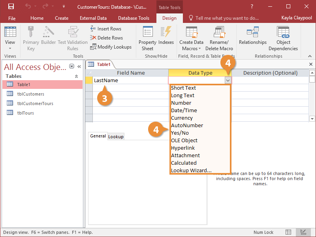Choose OLE Object from the data type list
The image size is (316, 237).
200,140
